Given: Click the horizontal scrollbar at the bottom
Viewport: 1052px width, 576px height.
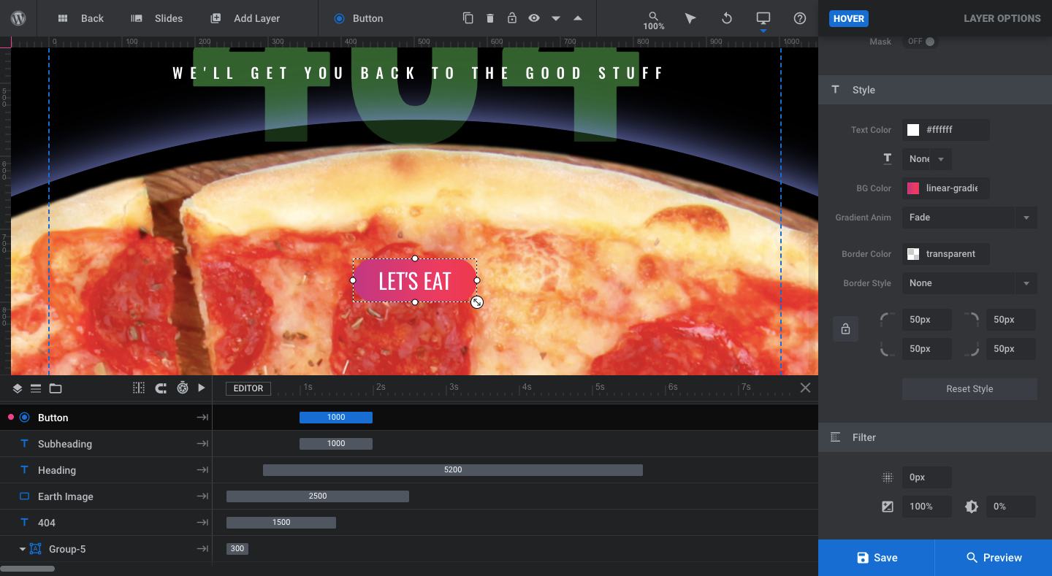Looking at the screenshot, I should 27,569.
